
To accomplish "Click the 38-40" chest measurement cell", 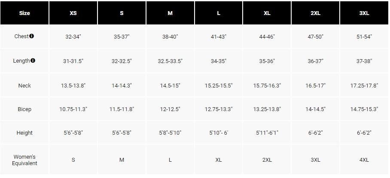I will [170, 37].
